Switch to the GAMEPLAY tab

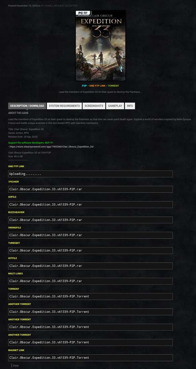pyautogui.click(x=115, y=106)
